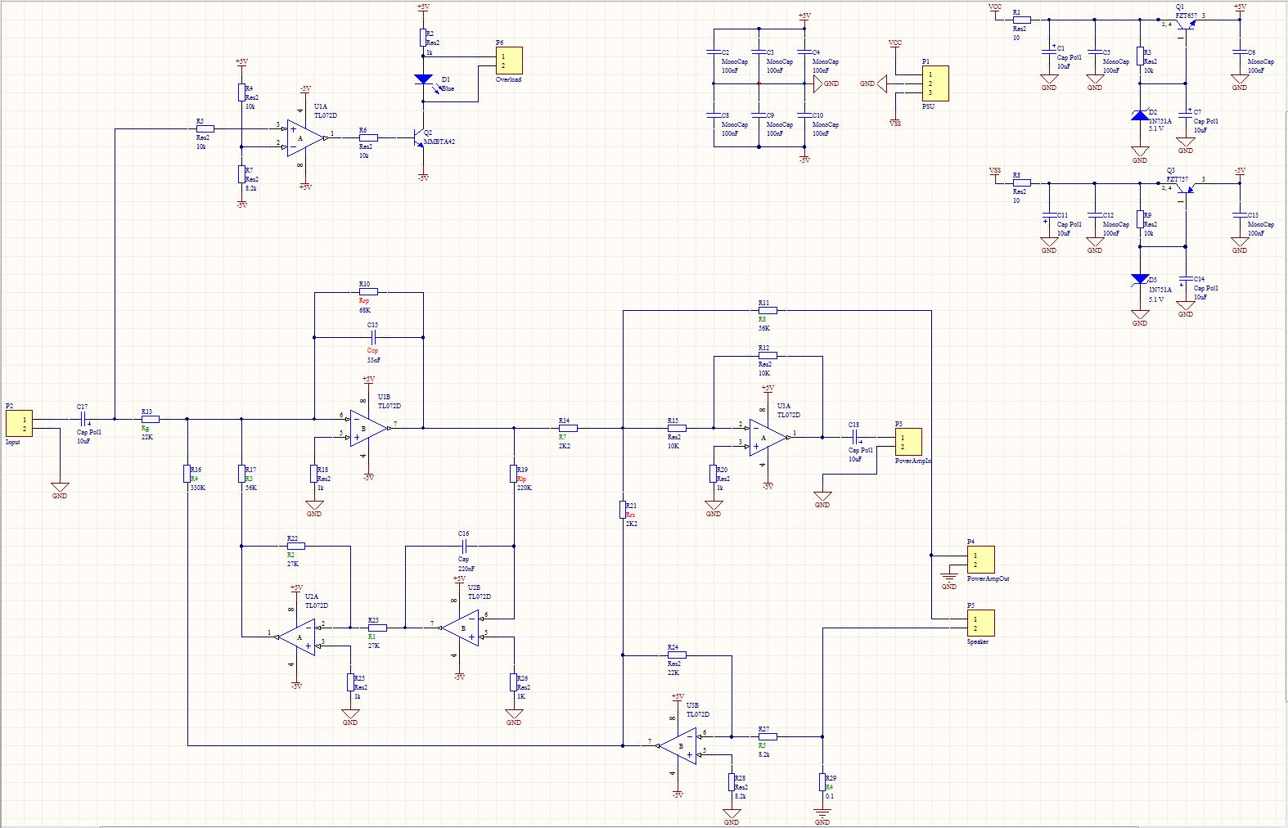Select the R16 vertical resistor body
The width and height of the screenshot is (1288, 828).
coord(187,474)
